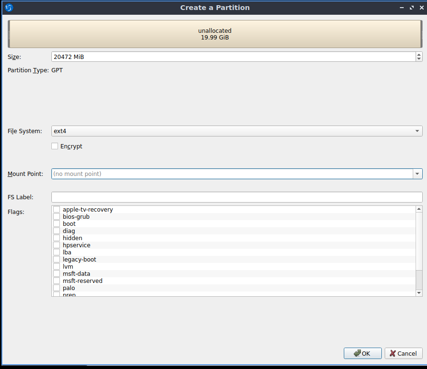Check the bios-grub flag
The width and height of the screenshot is (427, 369).
(x=57, y=217)
